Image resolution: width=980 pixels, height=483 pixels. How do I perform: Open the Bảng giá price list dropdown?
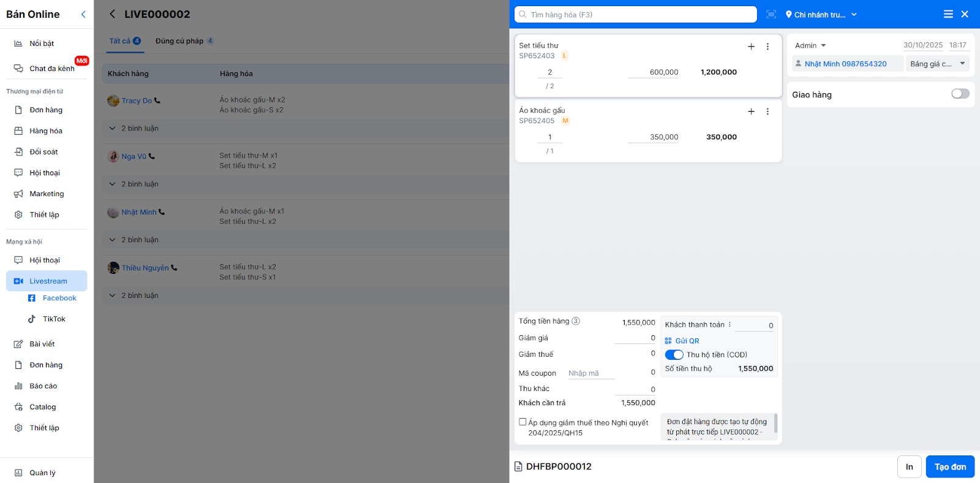coord(937,64)
